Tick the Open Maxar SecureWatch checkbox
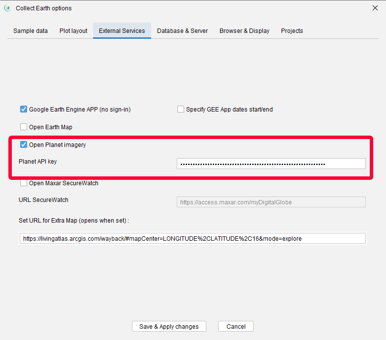This screenshot has width=386, height=340. click(24, 183)
